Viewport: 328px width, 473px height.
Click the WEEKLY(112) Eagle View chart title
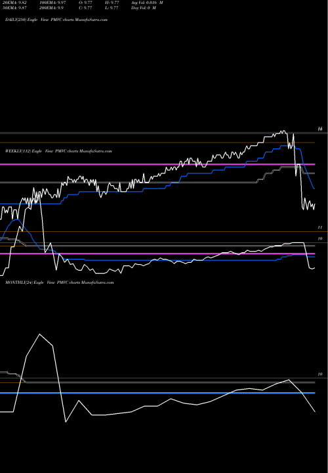tap(58, 151)
